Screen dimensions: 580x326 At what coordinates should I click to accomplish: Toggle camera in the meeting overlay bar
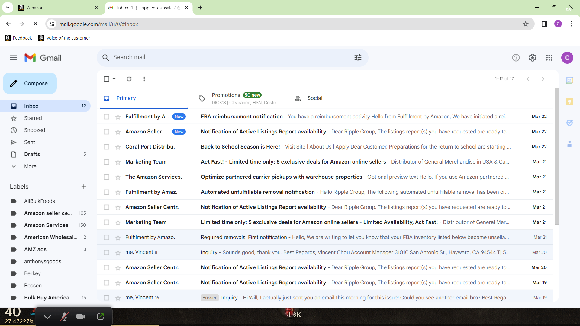81,317
